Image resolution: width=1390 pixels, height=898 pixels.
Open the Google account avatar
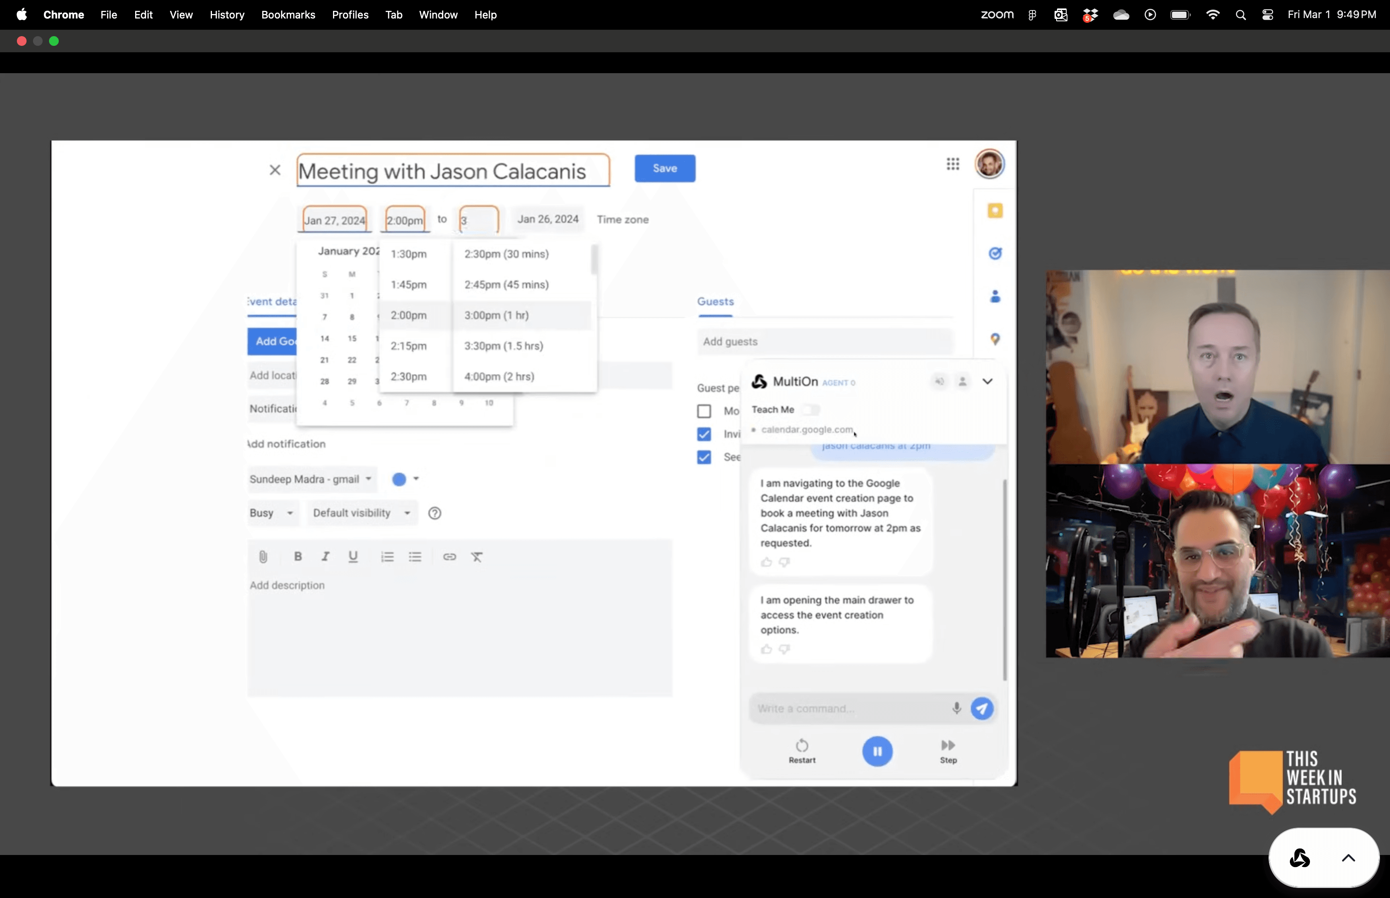989,164
